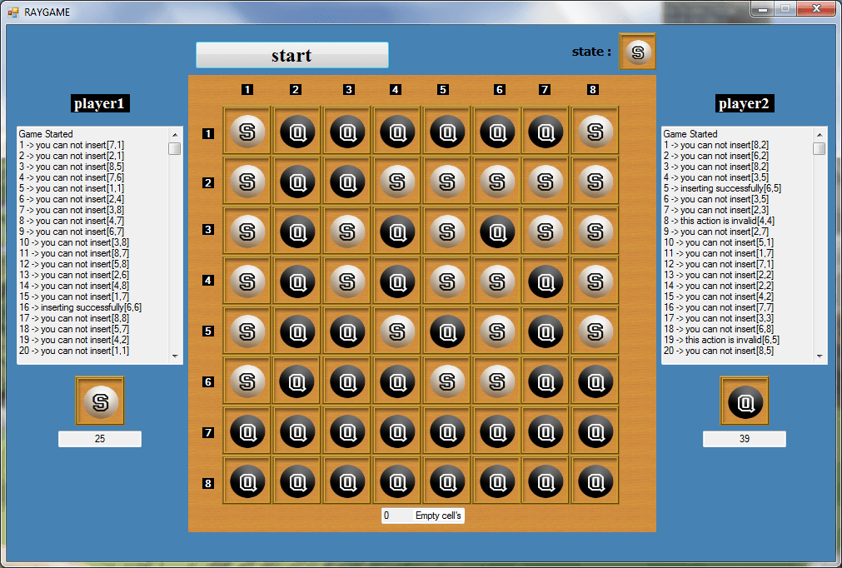Click the player1 label

[x=100, y=103]
